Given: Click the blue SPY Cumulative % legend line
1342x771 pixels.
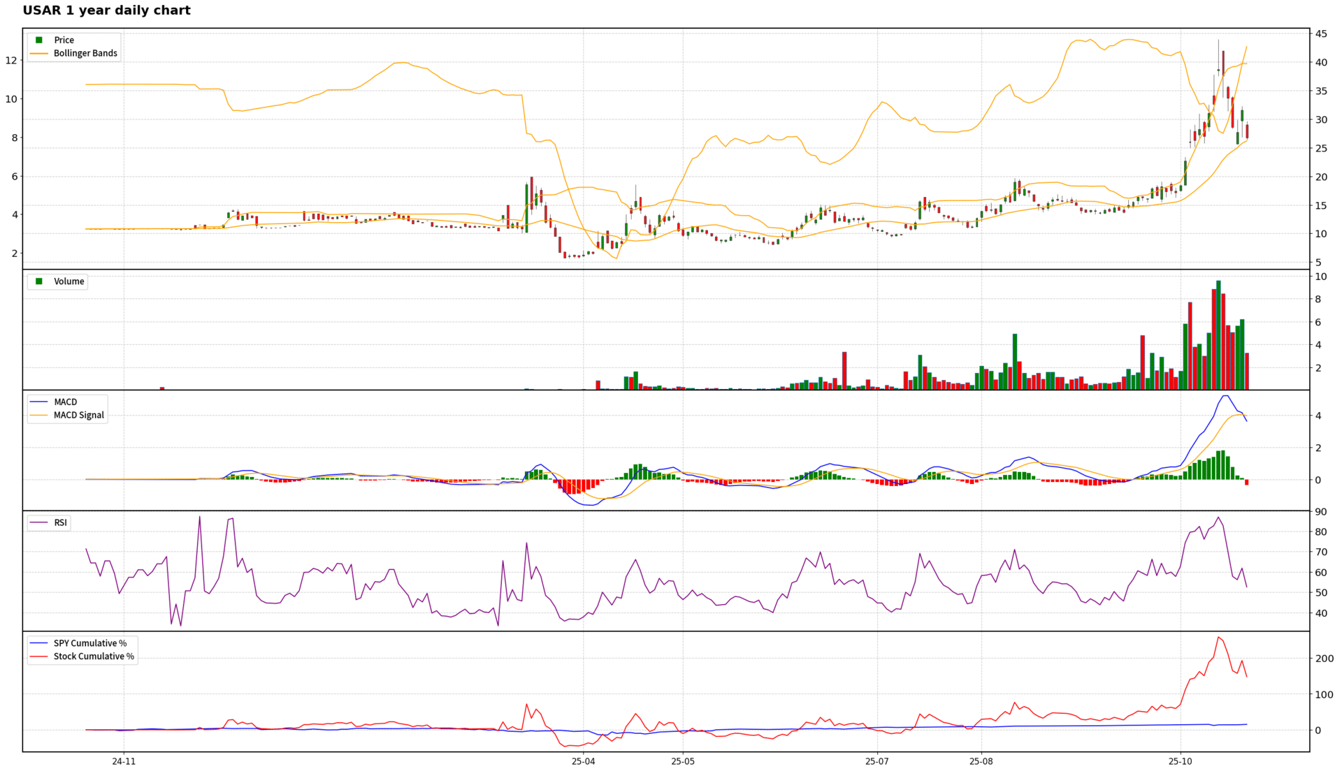Looking at the screenshot, I should [x=39, y=643].
